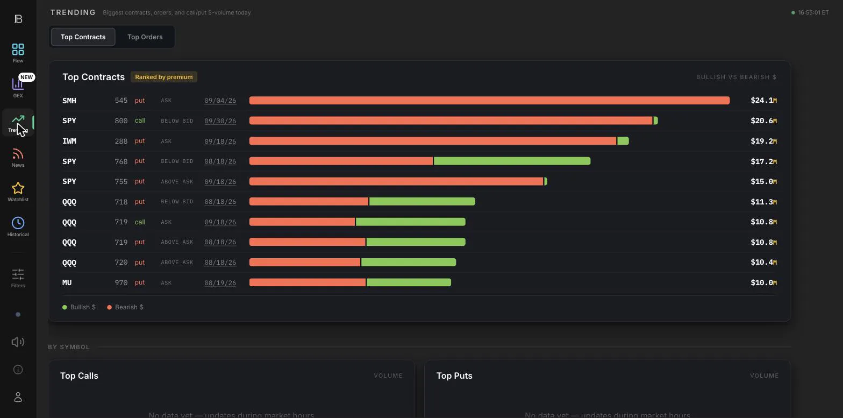Toggle the sound speaker icon

(x=18, y=342)
